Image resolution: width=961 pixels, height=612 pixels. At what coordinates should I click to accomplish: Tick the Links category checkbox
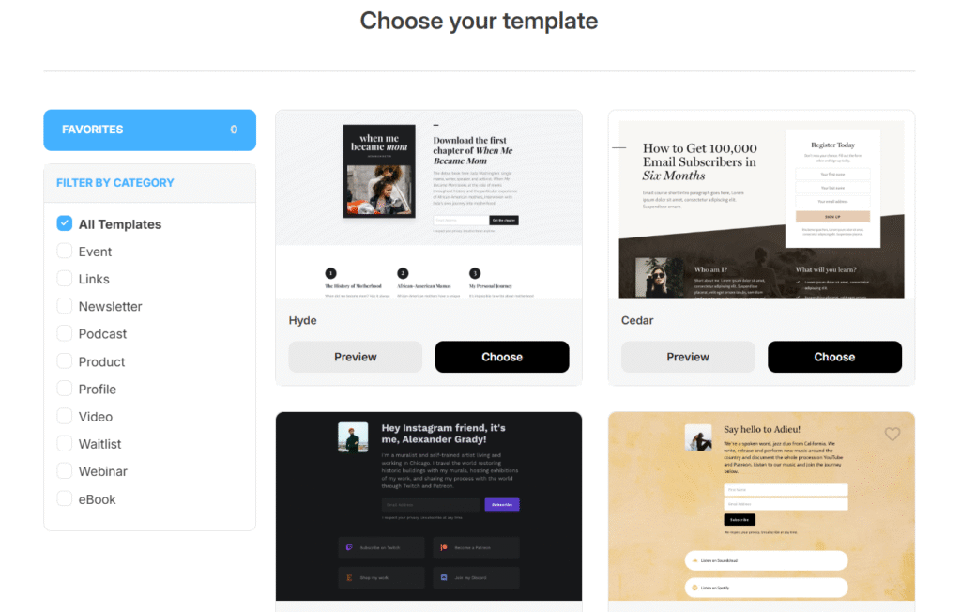[65, 279]
